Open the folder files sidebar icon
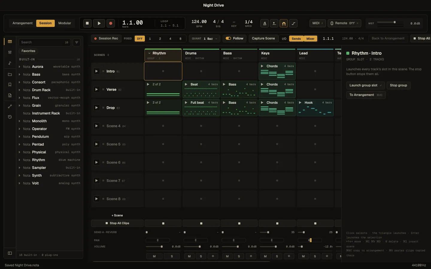 [10, 74]
